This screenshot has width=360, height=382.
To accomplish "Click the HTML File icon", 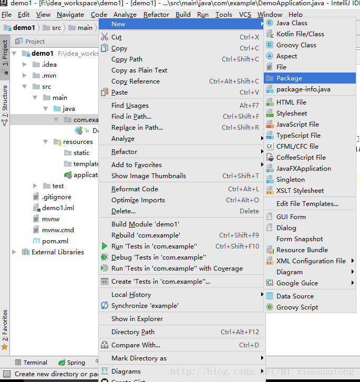I will pos(269,102).
